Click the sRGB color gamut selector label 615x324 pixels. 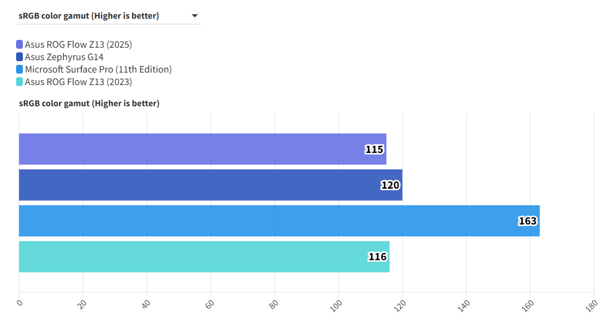click(x=89, y=16)
